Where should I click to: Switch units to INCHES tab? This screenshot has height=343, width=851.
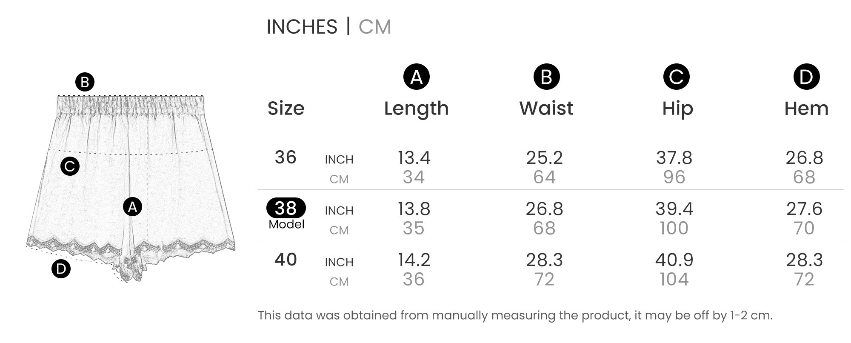(x=302, y=27)
